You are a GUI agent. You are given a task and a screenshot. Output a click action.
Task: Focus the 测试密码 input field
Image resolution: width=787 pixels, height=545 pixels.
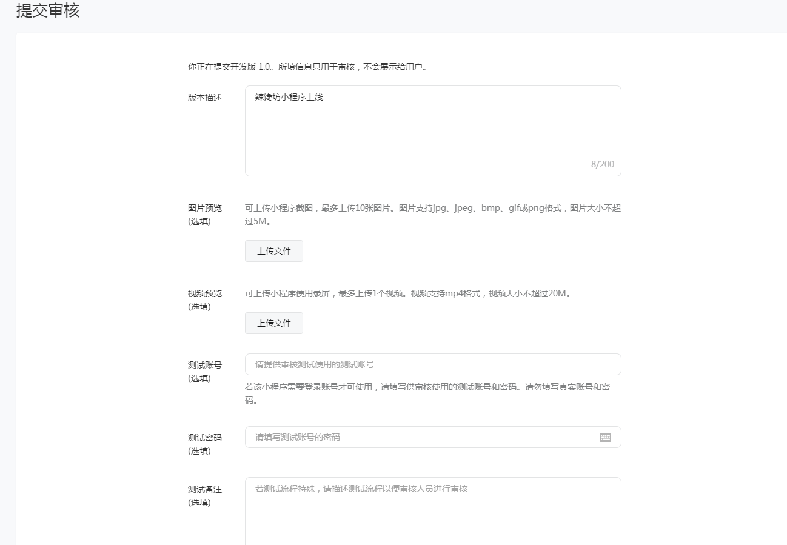tap(418, 437)
